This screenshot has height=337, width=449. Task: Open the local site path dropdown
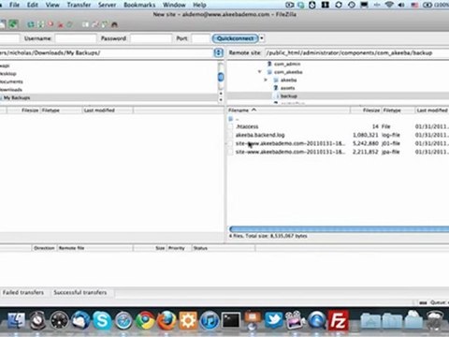click(x=218, y=52)
